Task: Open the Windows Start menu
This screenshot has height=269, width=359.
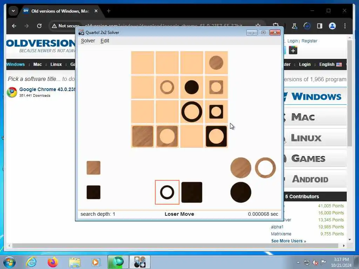Action: 9,262
